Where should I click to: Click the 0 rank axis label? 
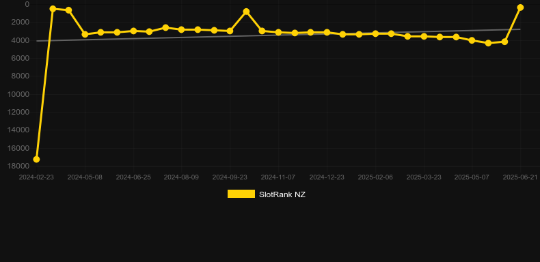click(x=27, y=4)
